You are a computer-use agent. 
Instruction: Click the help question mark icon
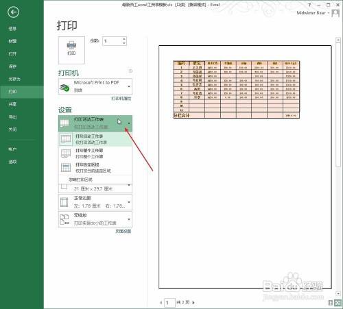coord(309,5)
